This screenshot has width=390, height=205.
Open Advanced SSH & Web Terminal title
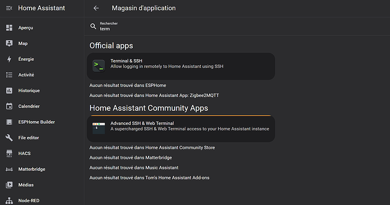[142, 123]
